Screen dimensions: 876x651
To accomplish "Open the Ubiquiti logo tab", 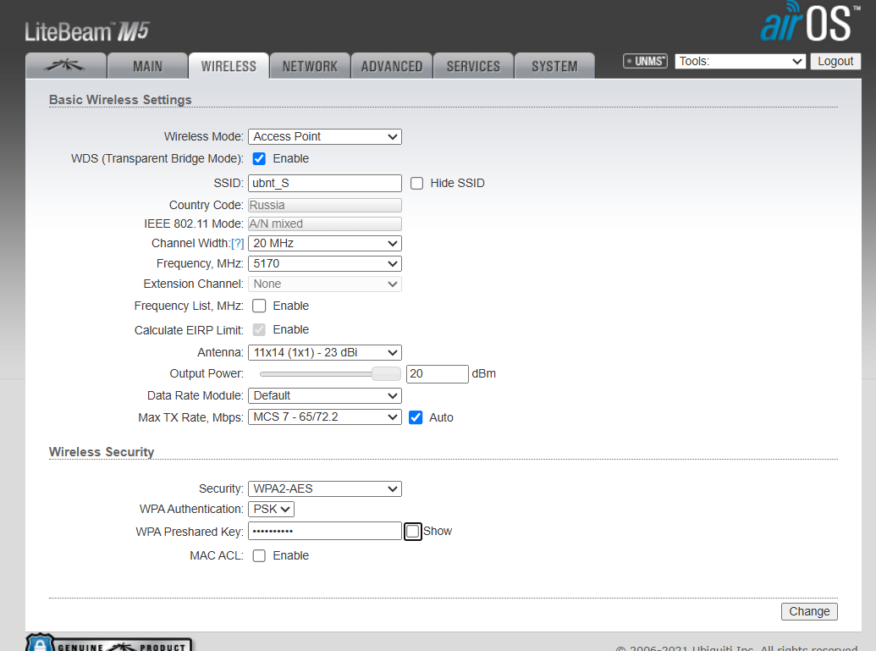I will pos(66,66).
